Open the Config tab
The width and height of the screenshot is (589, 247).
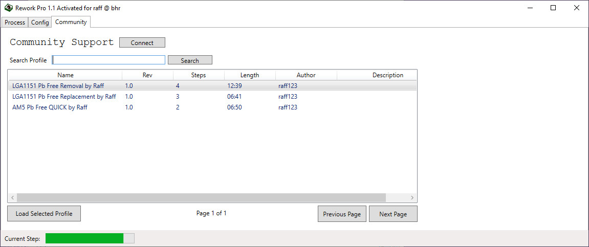[40, 23]
